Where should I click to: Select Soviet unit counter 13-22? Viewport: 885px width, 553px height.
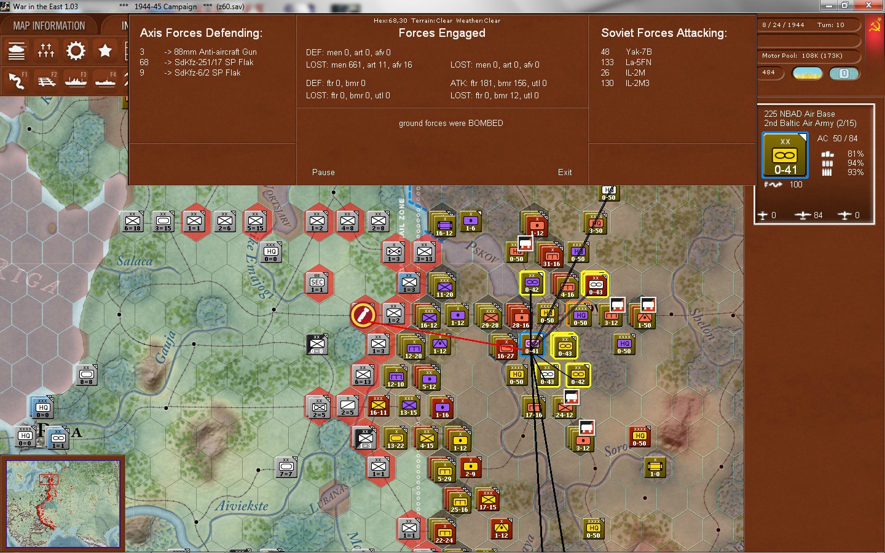pyautogui.click(x=396, y=438)
